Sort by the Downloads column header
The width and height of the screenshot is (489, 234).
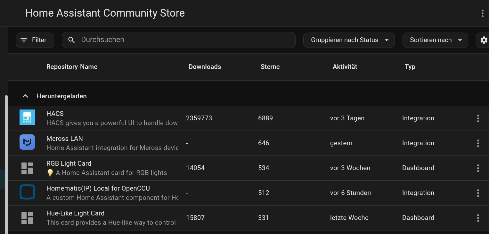(205, 67)
